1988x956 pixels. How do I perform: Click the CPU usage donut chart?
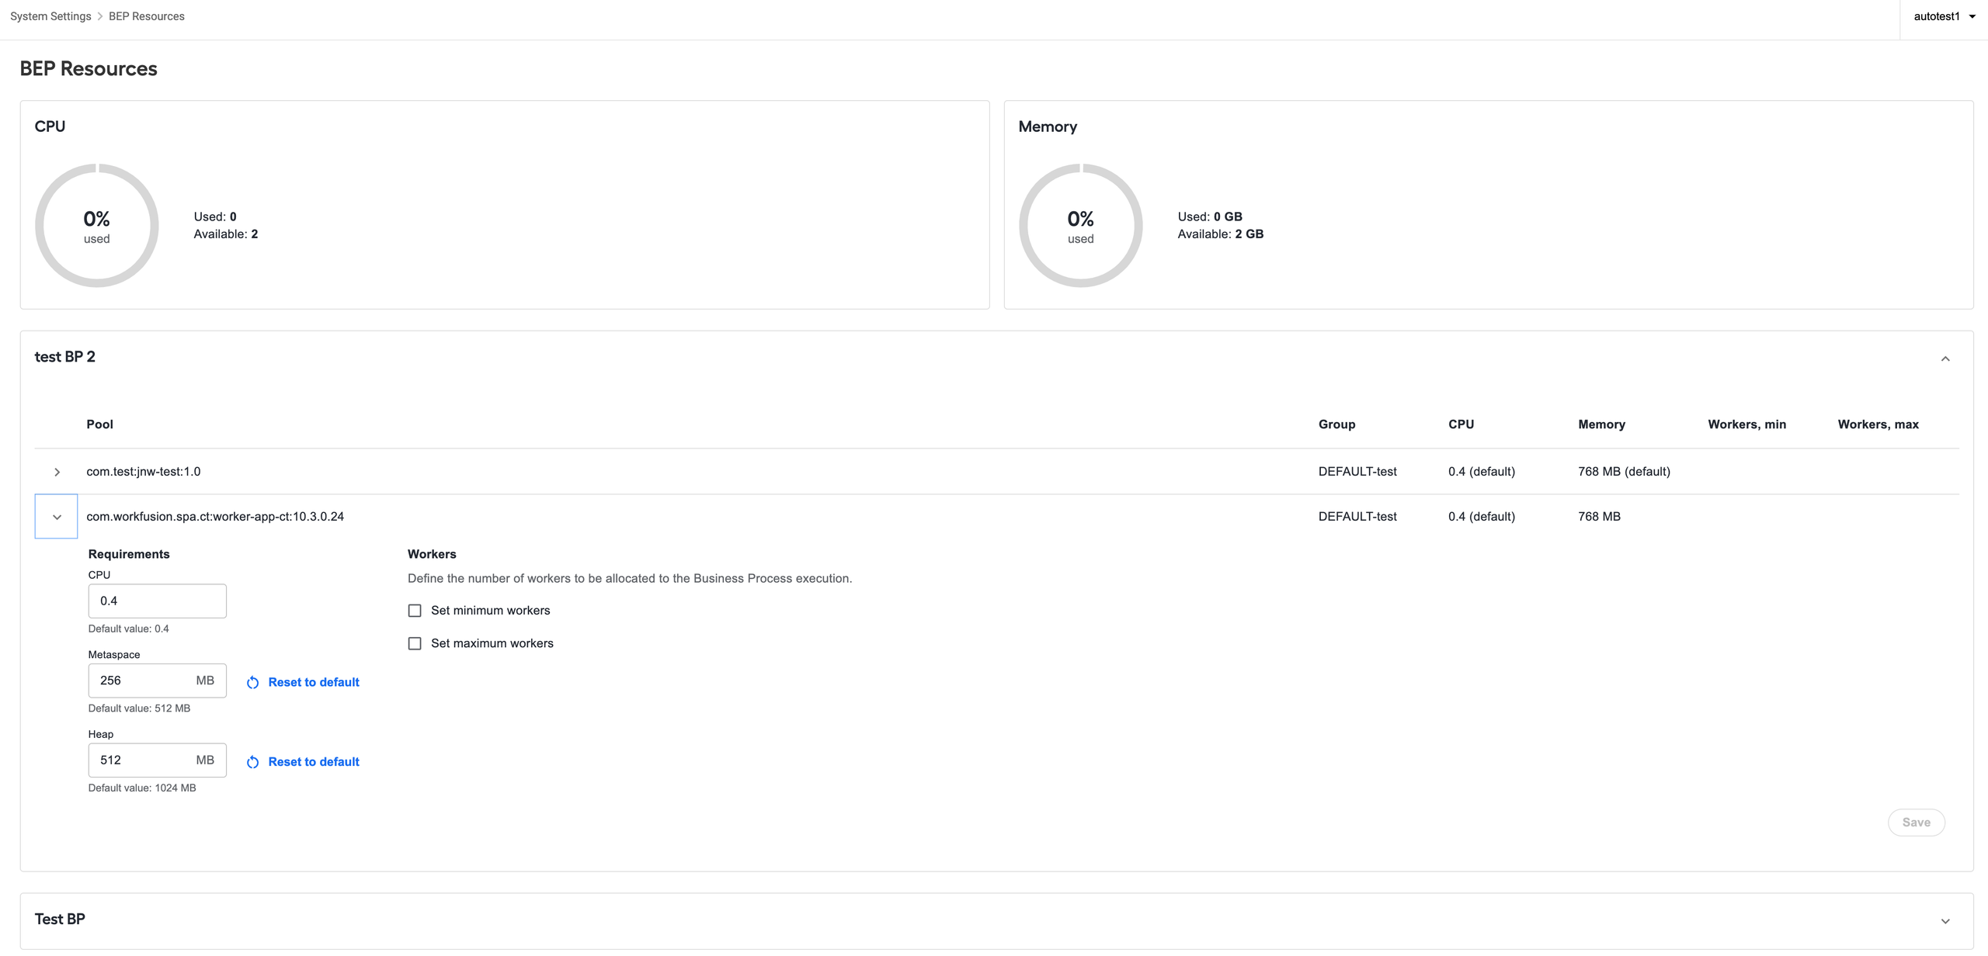[x=97, y=226]
